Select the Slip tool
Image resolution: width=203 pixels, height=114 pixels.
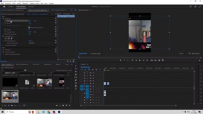click(76, 77)
